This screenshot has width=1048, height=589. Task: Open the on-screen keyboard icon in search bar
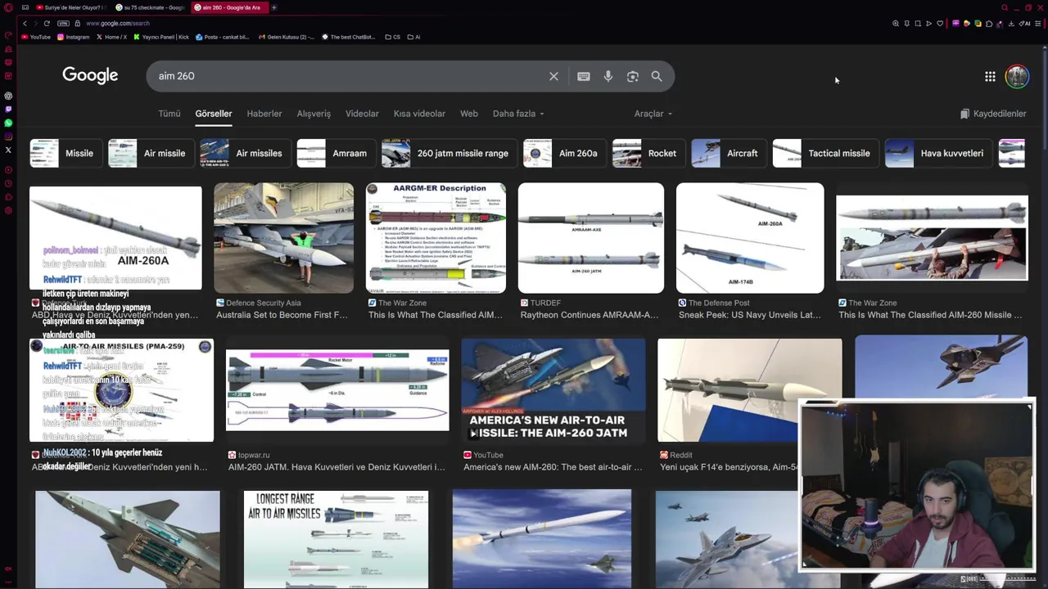[584, 76]
